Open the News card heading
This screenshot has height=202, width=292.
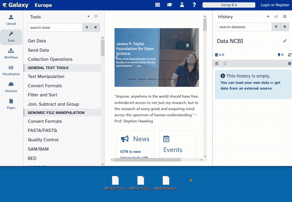click(141, 139)
